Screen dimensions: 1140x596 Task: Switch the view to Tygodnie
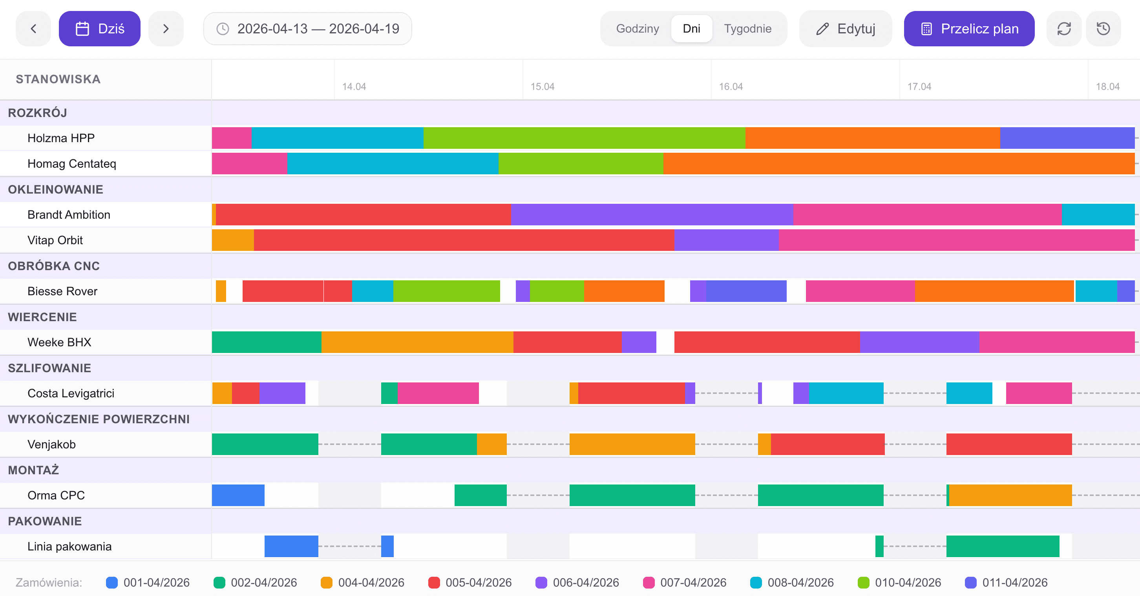pyautogui.click(x=747, y=29)
